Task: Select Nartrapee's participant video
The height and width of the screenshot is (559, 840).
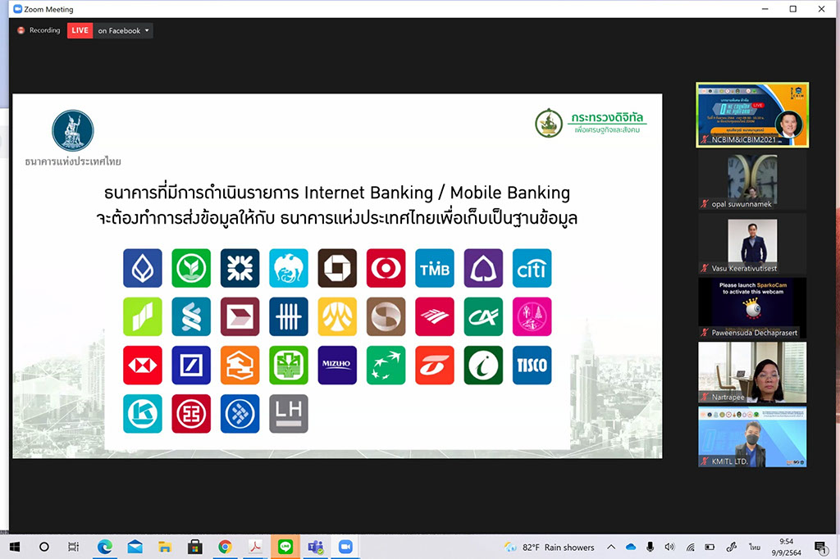Action: tap(752, 372)
